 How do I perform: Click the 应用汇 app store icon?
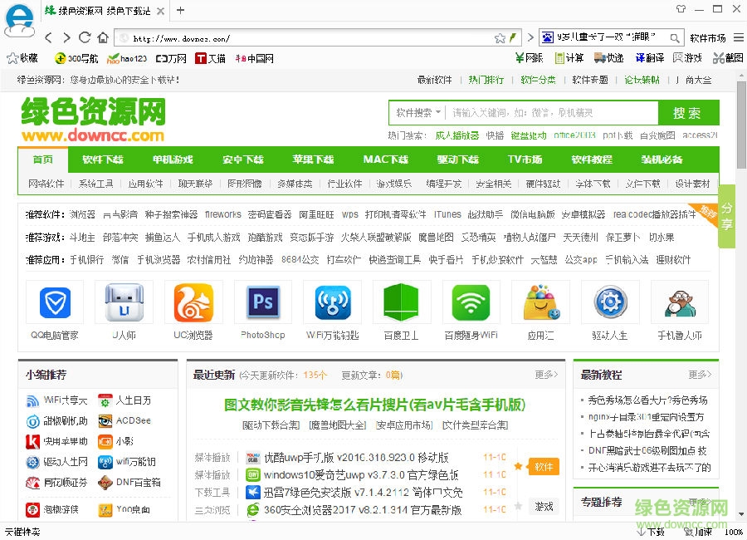coord(540,303)
